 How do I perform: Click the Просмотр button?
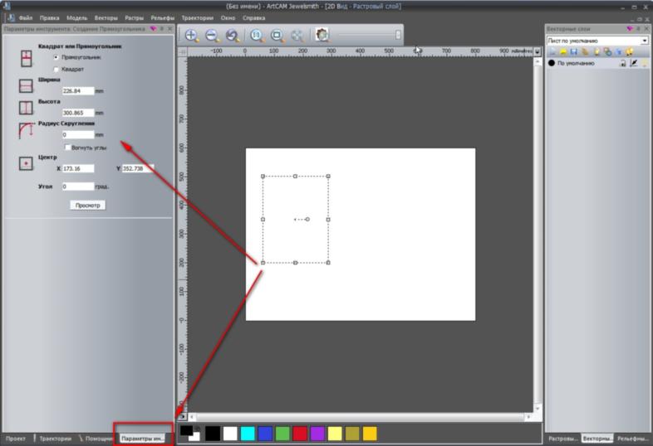tap(87, 206)
